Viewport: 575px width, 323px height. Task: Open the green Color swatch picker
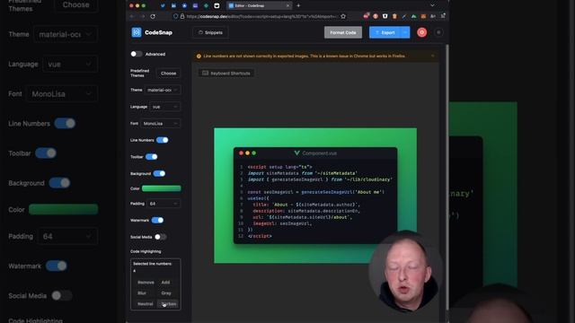pos(162,188)
